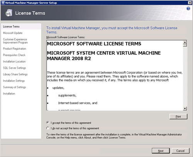
Task: Click the 'updates,' bullet line
Action: tap(58, 88)
